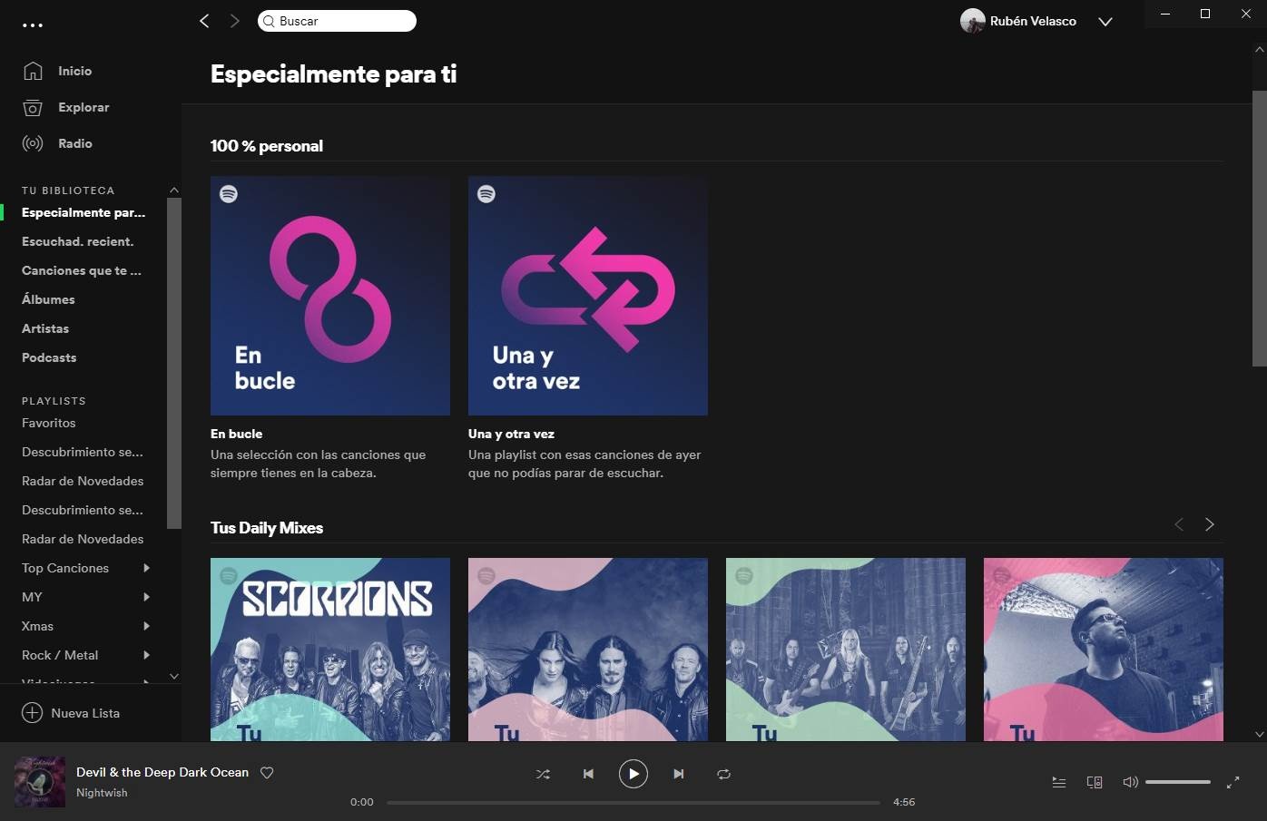This screenshot has width=1267, height=821.
Task: Adjust the volume slider
Action: click(x=1178, y=782)
